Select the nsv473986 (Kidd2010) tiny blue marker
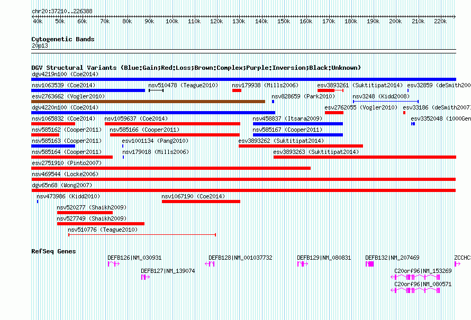The width and height of the screenshot is (471, 320). [38, 202]
